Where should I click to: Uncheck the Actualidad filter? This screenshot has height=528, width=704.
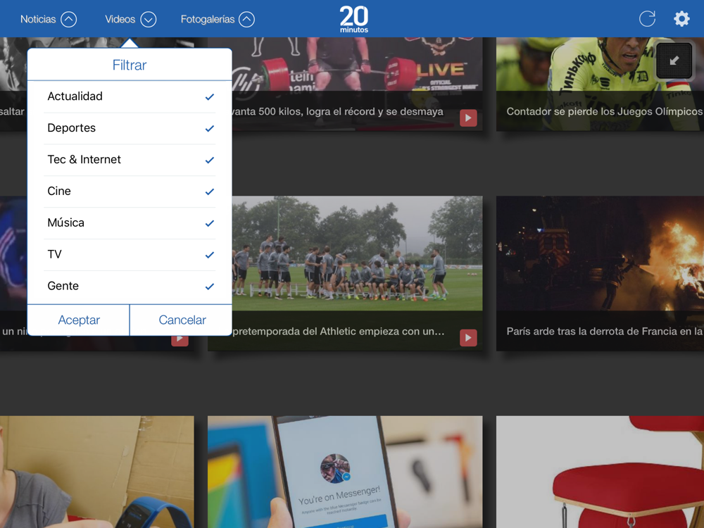point(130,96)
